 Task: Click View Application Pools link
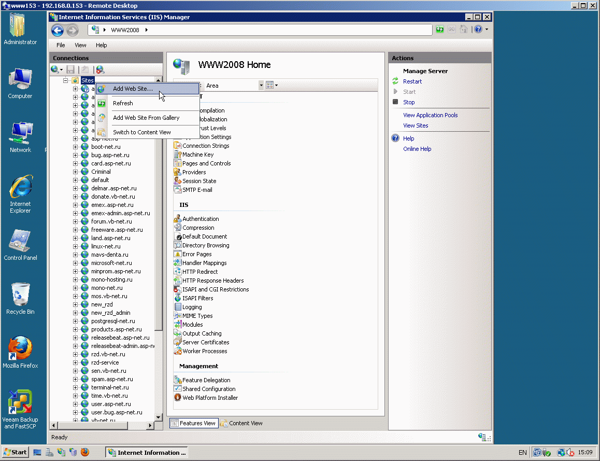point(430,115)
